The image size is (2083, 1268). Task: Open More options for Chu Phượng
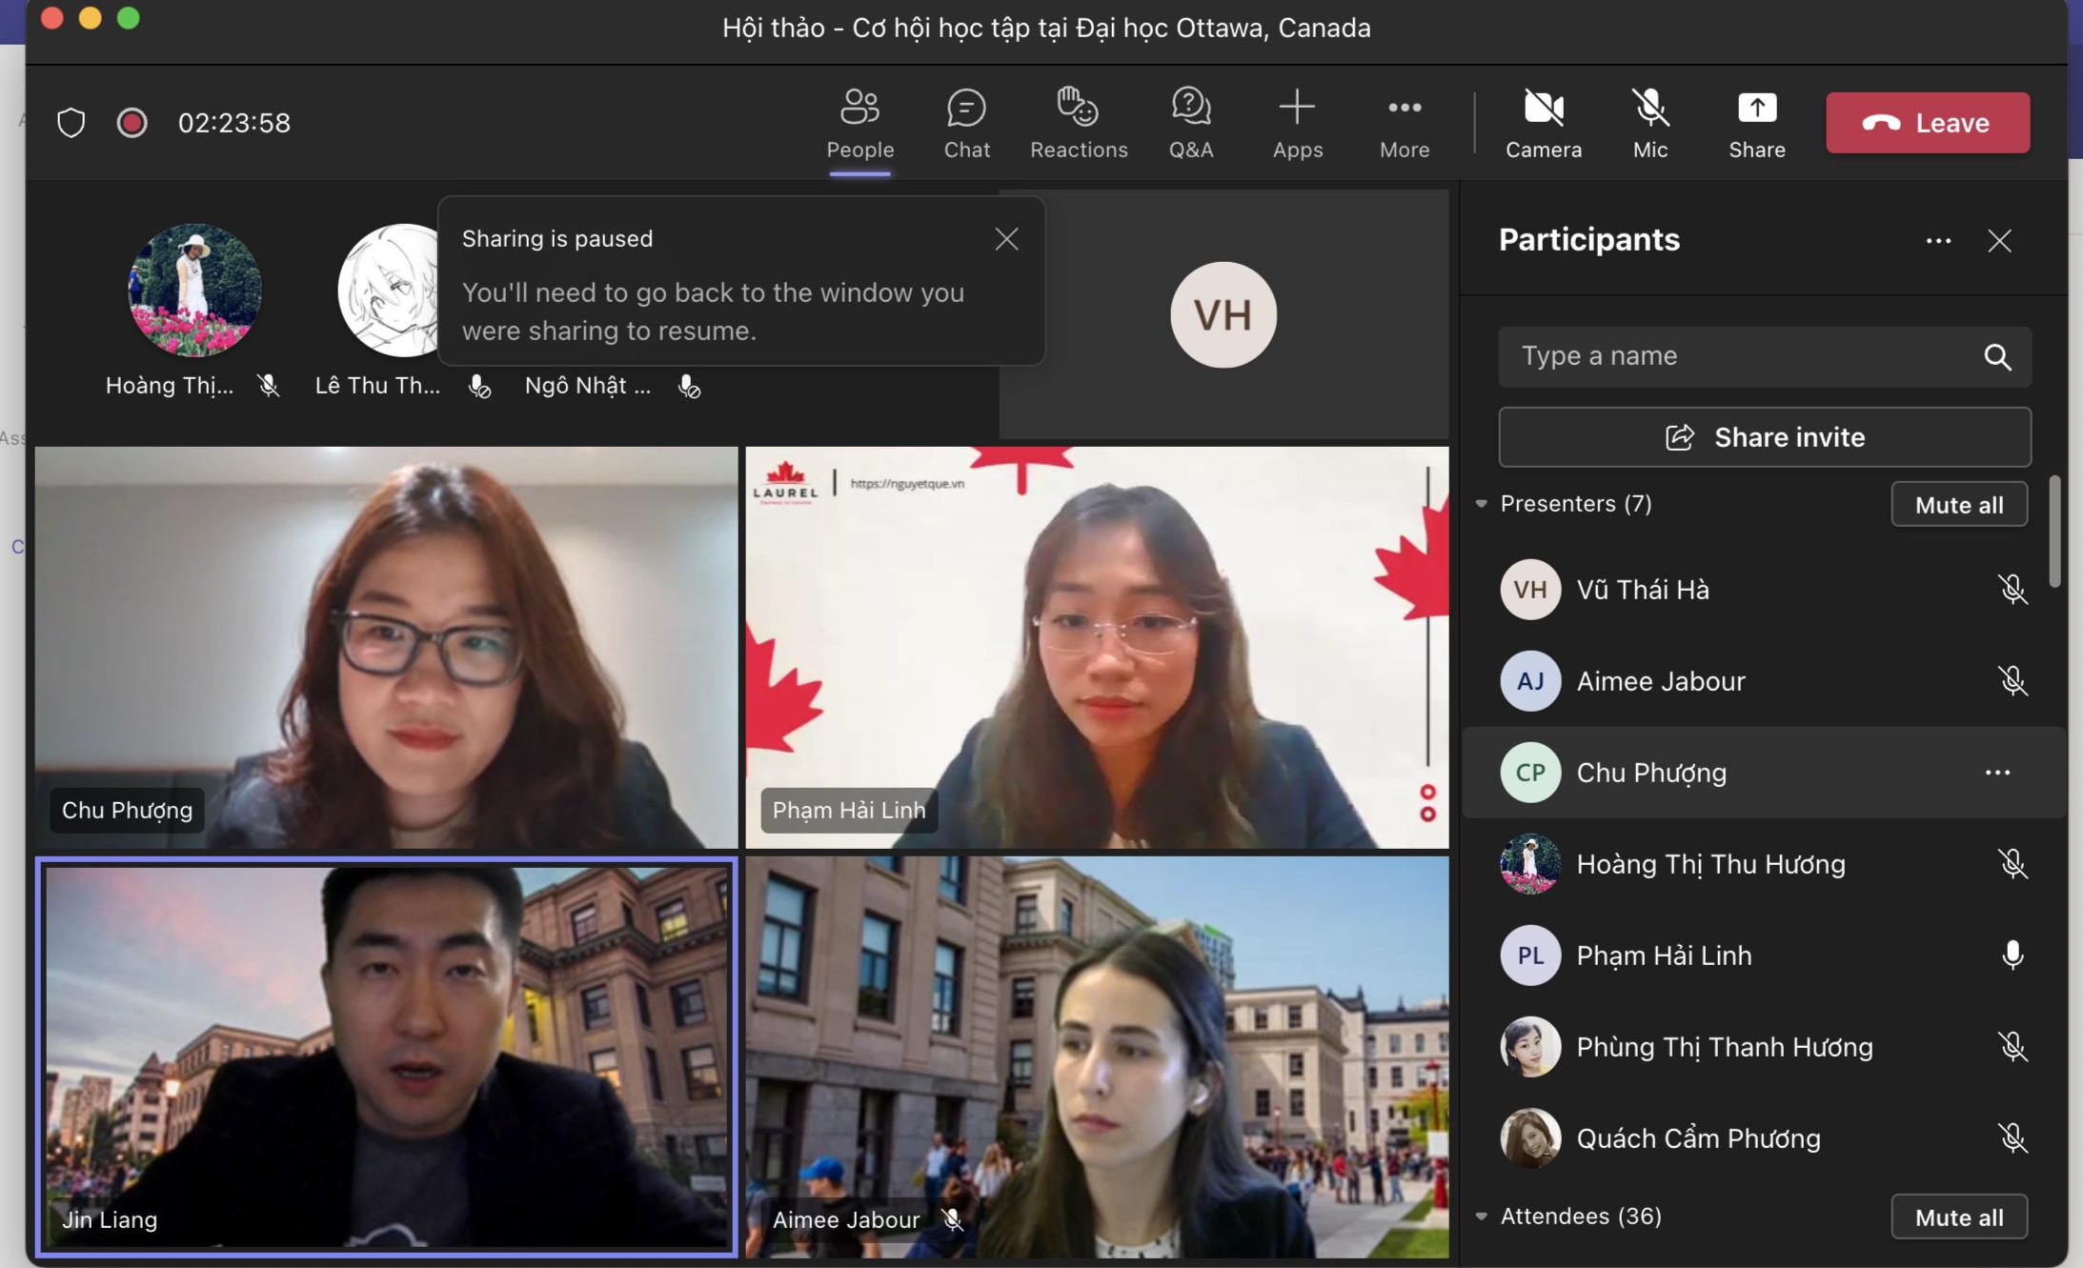(x=1997, y=773)
